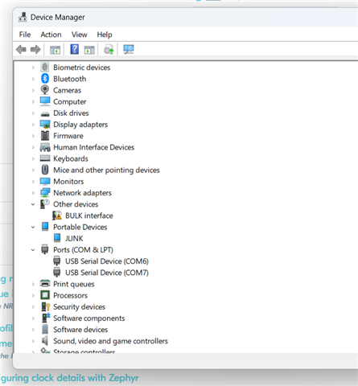Viewport: 358px width, 386px height.
Task: Expand the Bluetooth node
Action: click(33, 79)
